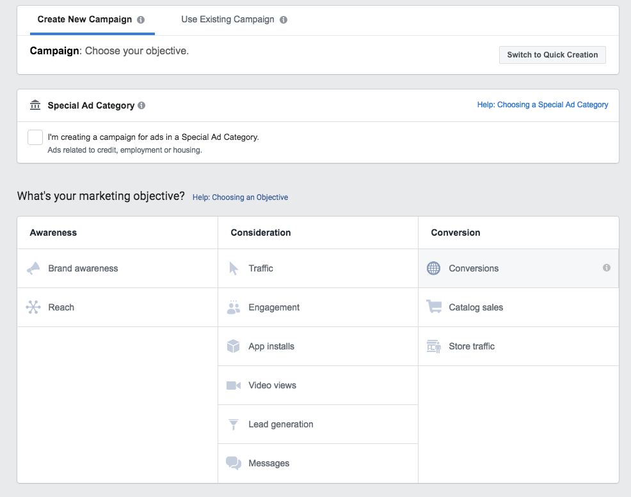
Task: Click info icon on the Conversions row
Action: [607, 268]
